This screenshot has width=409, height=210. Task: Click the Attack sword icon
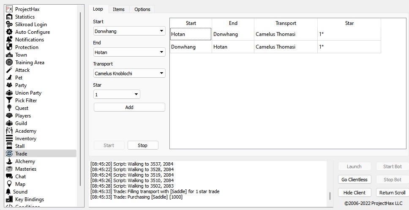point(9,70)
